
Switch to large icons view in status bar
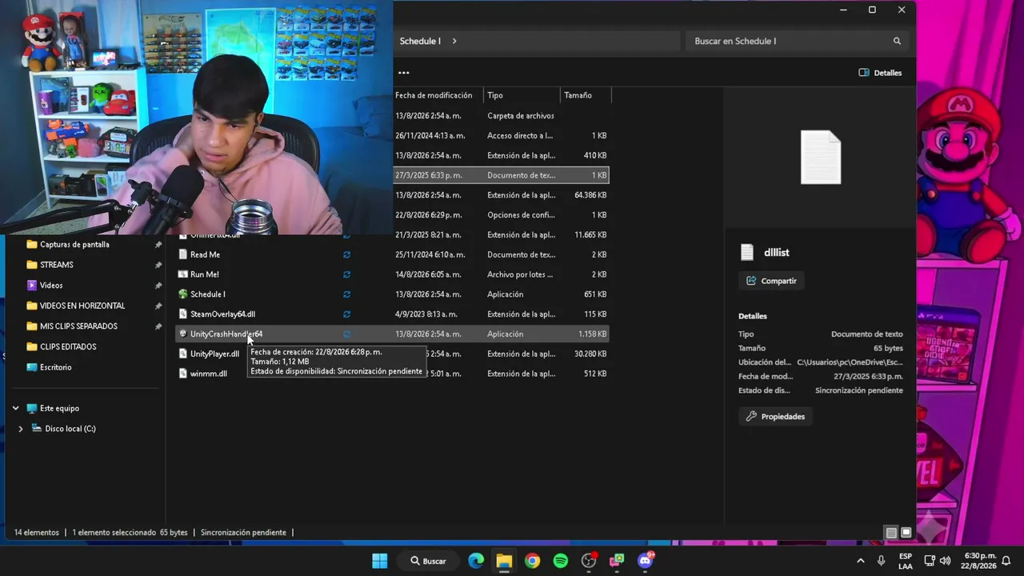tap(906, 533)
